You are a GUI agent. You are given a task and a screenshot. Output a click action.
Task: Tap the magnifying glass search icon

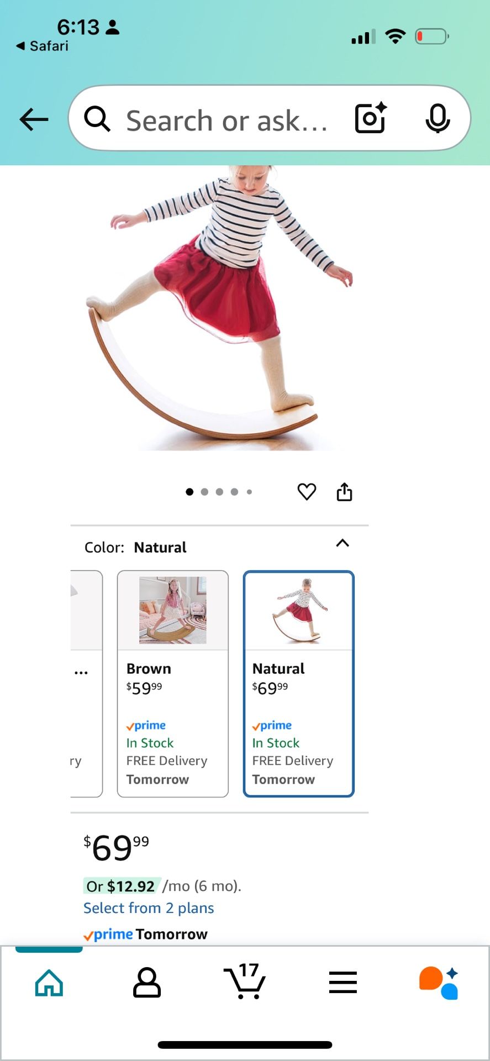pyautogui.click(x=97, y=119)
